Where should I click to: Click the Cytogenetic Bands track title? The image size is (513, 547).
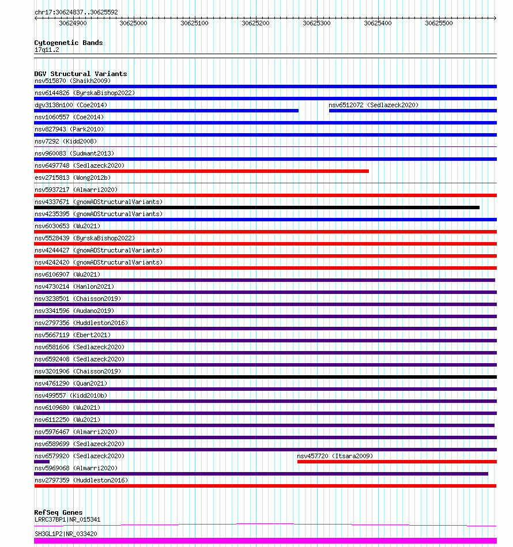pos(69,43)
